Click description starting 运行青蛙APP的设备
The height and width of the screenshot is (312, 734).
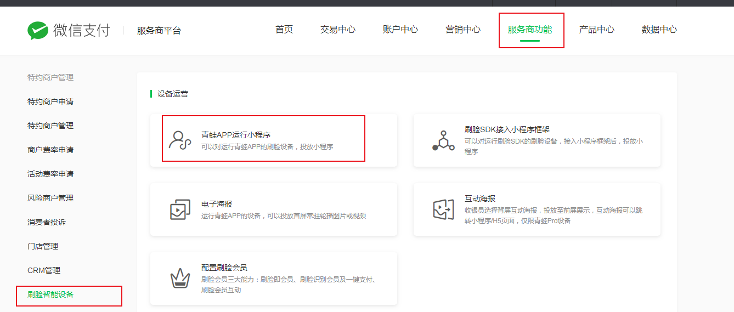[284, 216]
